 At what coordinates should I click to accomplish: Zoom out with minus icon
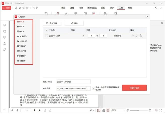pos(128,110)
